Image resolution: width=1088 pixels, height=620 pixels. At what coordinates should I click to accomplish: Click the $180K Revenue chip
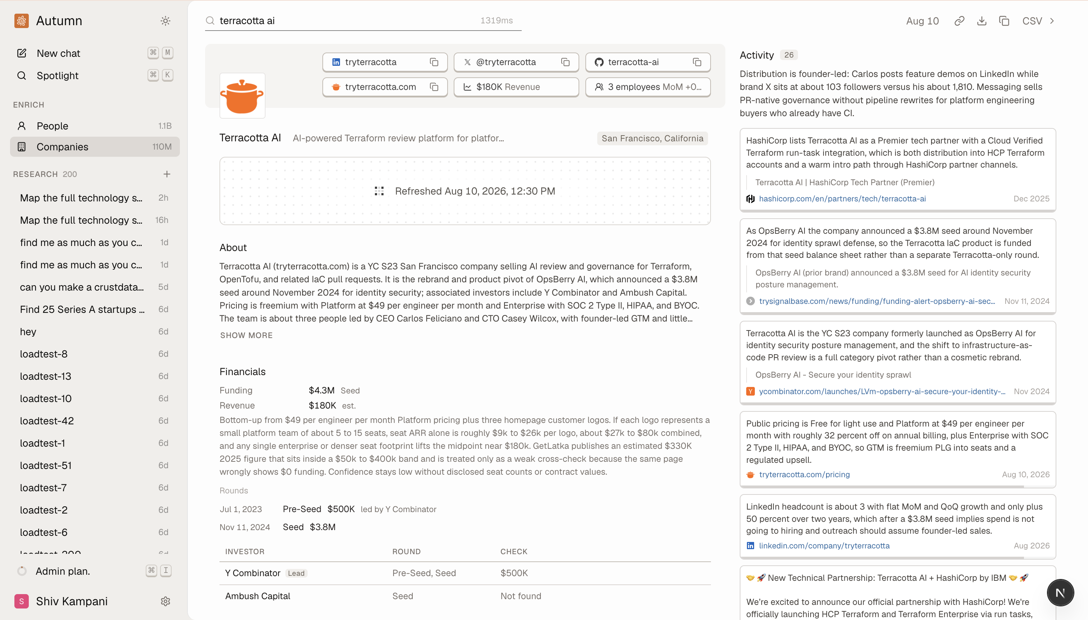(516, 87)
